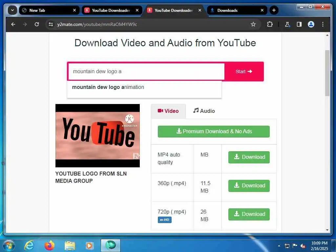Open the network tray icon
This screenshot has height=252, width=336.
287,246
